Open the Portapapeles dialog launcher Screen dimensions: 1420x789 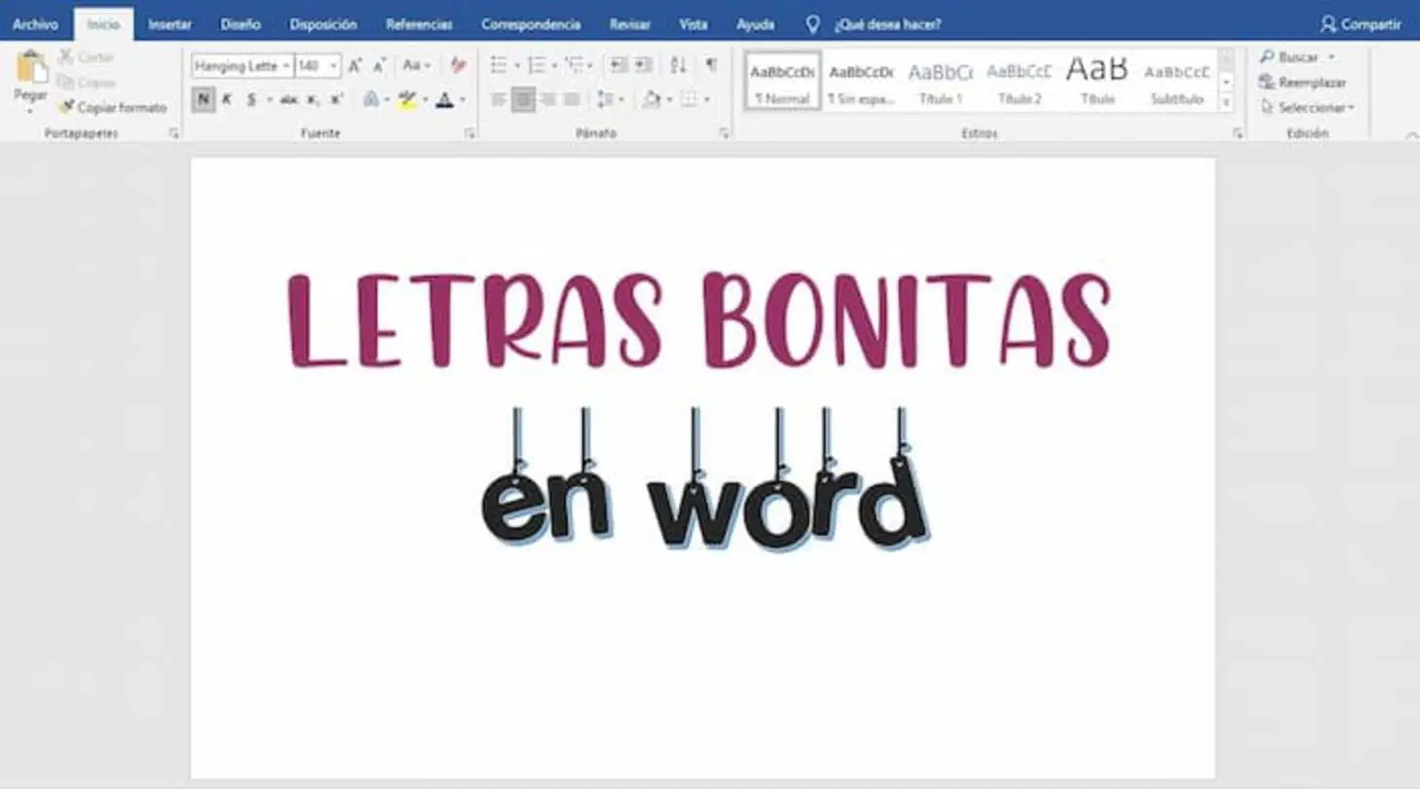tap(174, 133)
